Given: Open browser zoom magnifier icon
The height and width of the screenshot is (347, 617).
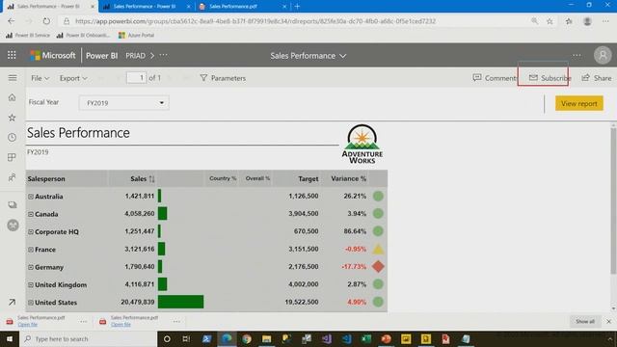Looking at the screenshot, I should tap(534, 21).
